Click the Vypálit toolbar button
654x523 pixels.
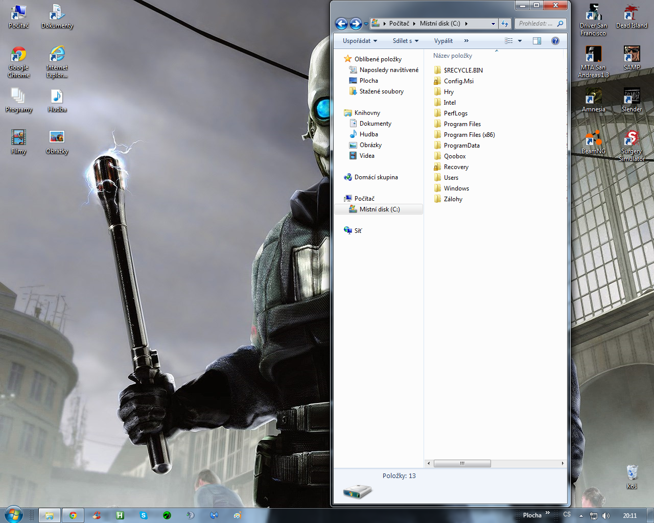[443, 41]
